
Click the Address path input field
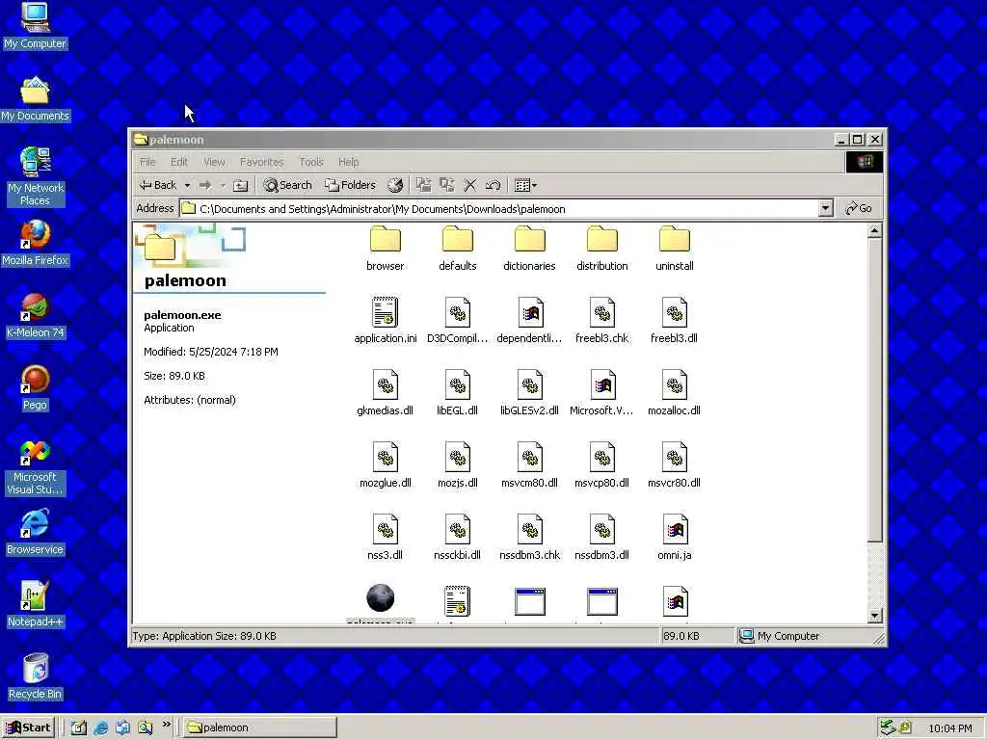pyautogui.click(x=500, y=208)
